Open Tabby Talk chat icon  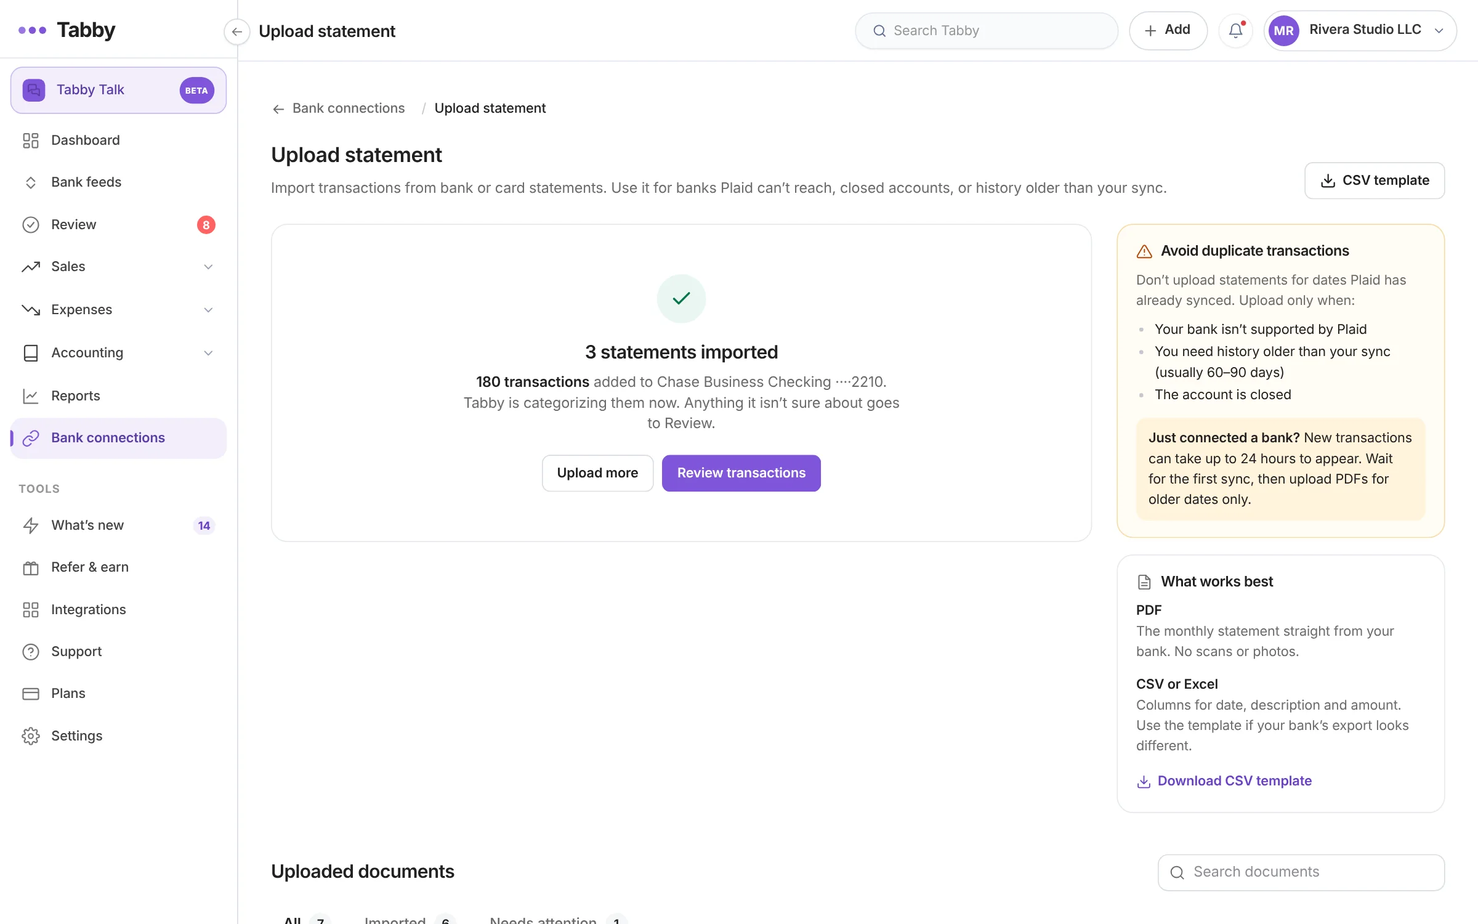click(x=34, y=90)
